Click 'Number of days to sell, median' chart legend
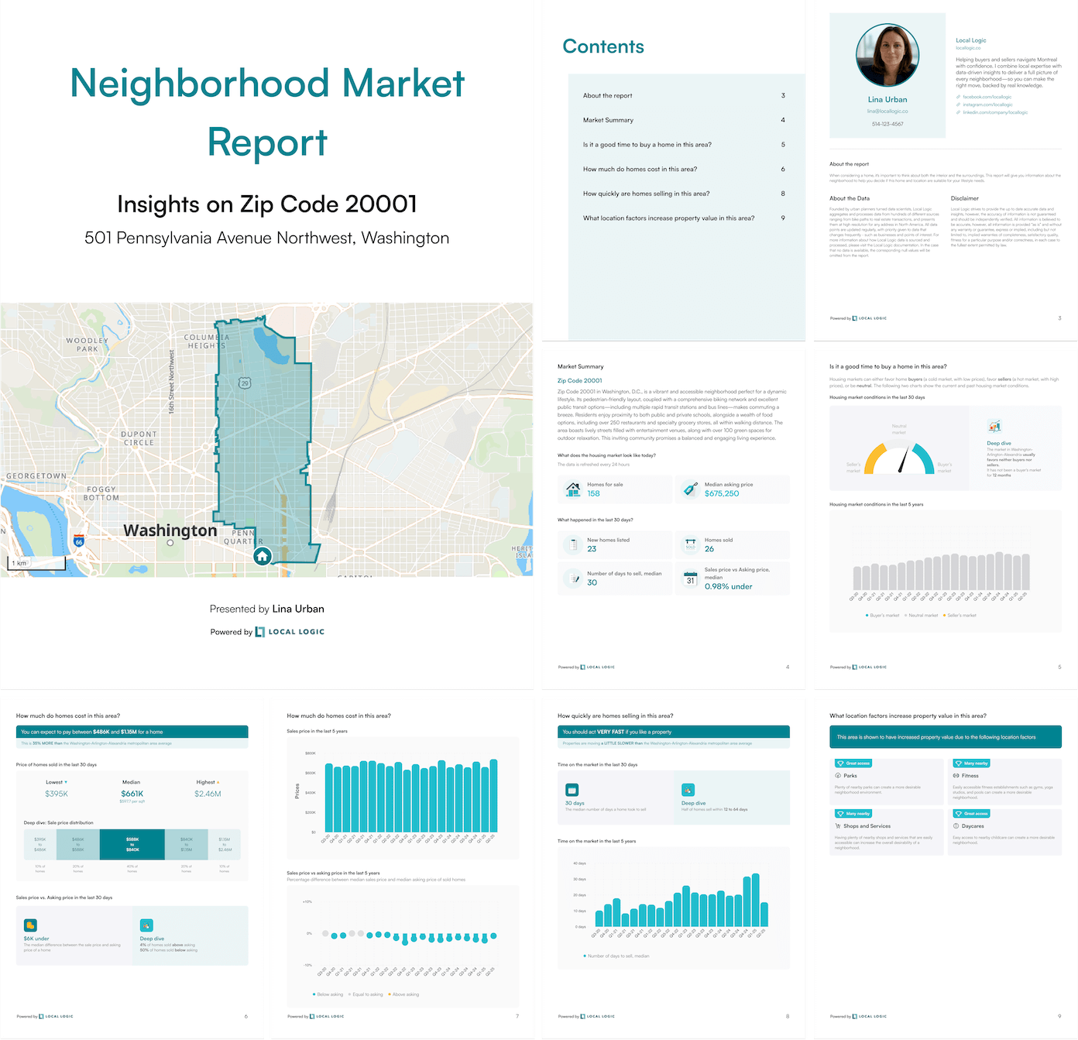 coord(616,956)
